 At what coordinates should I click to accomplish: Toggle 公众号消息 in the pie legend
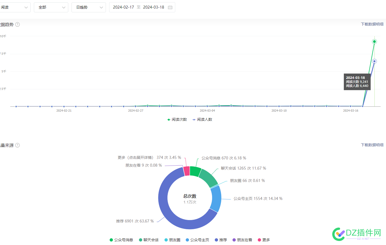pyautogui.click(x=121, y=240)
